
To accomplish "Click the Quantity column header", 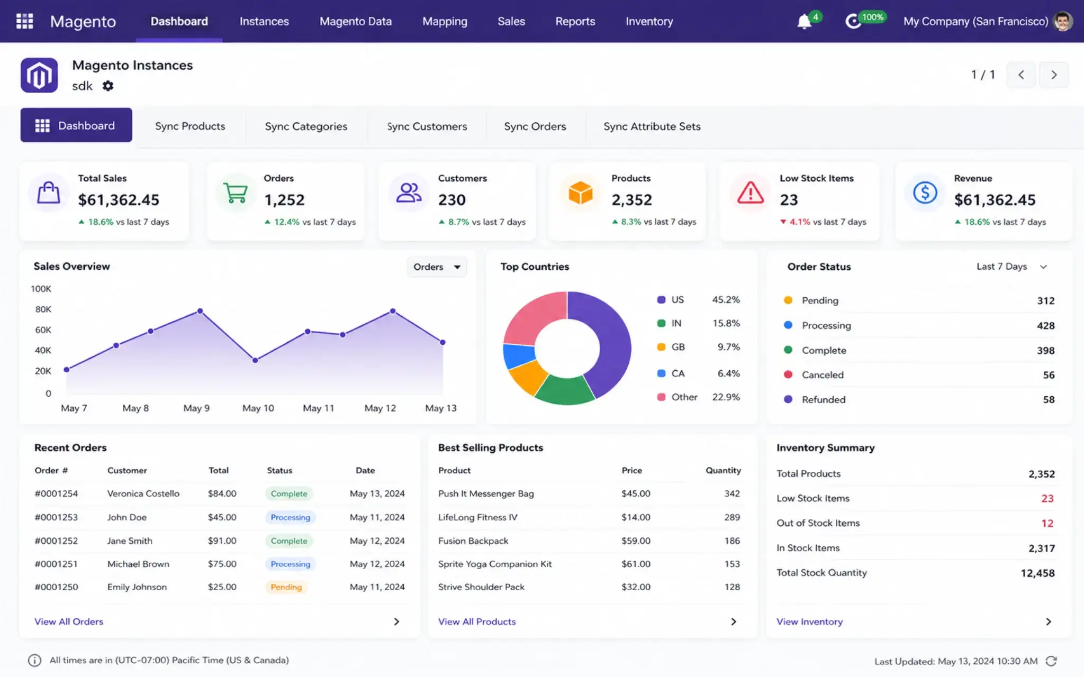I will coord(723,470).
